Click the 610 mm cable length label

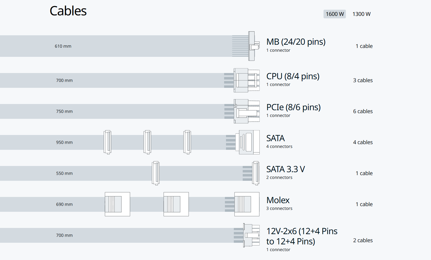[63, 46]
